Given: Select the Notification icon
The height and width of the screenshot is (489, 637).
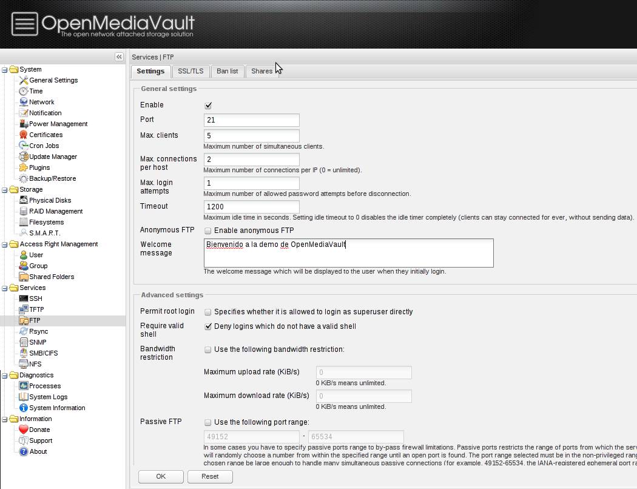Looking at the screenshot, I should pyautogui.click(x=24, y=113).
